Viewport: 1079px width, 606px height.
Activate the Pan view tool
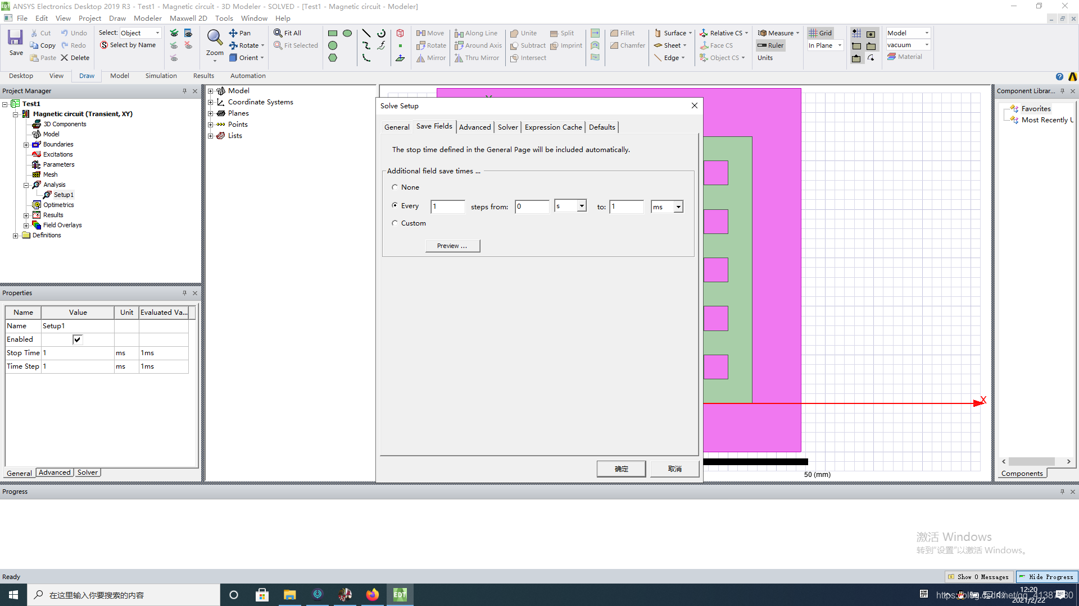pos(240,33)
